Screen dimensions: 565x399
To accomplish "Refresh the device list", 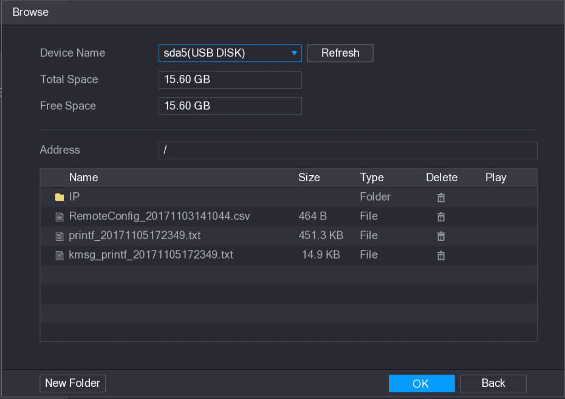I will click(340, 53).
